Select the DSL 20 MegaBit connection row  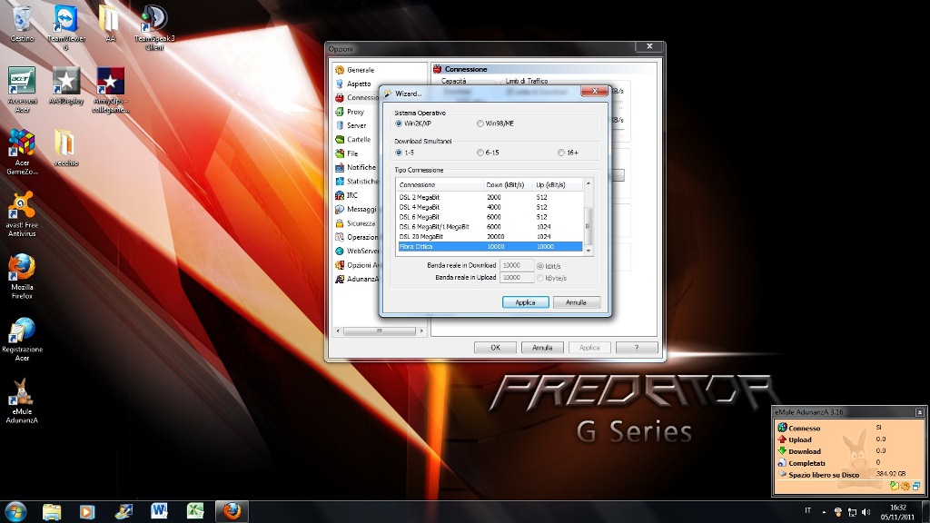click(425, 236)
